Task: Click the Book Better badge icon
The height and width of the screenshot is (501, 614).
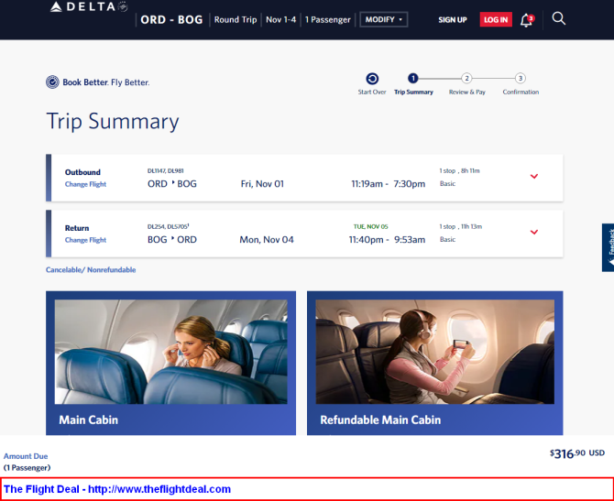Action: 52,82
